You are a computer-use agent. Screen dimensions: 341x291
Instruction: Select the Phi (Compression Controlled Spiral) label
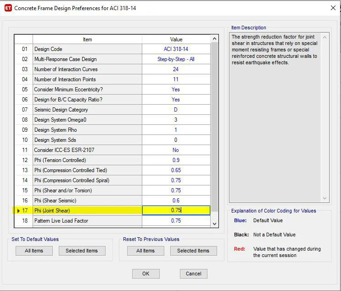72,180
